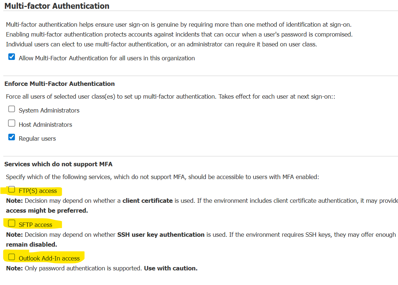Screen dimensions: 398x285
Task: Select the highlighted FTP(S) access label
Action: (x=38, y=191)
